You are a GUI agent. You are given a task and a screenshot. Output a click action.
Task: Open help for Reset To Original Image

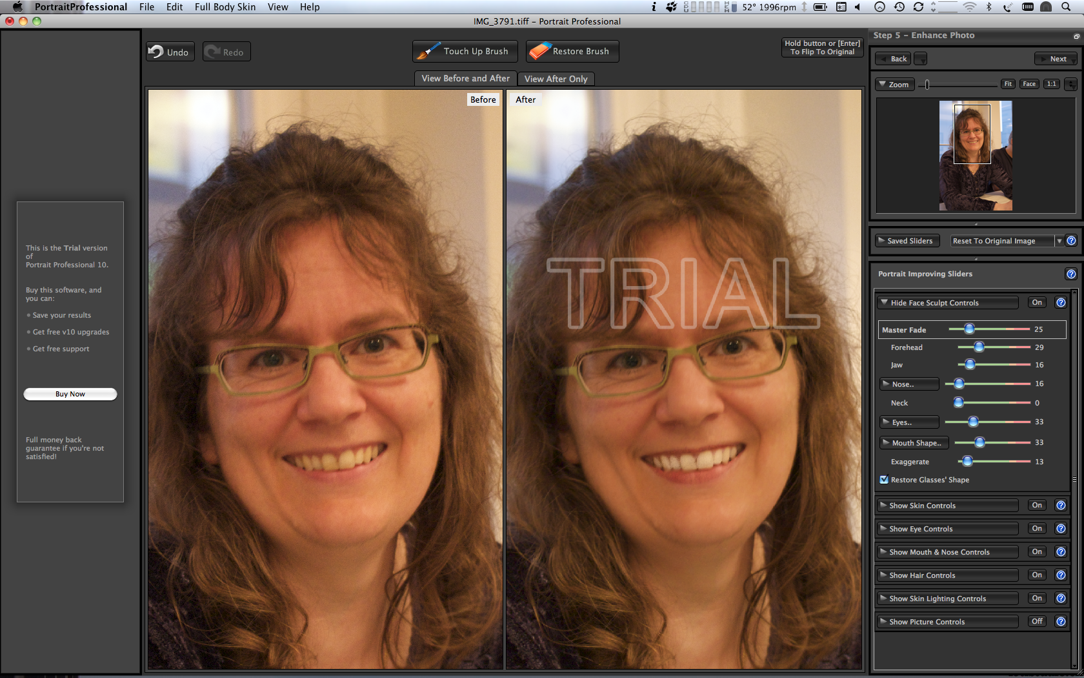coord(1071,241)
